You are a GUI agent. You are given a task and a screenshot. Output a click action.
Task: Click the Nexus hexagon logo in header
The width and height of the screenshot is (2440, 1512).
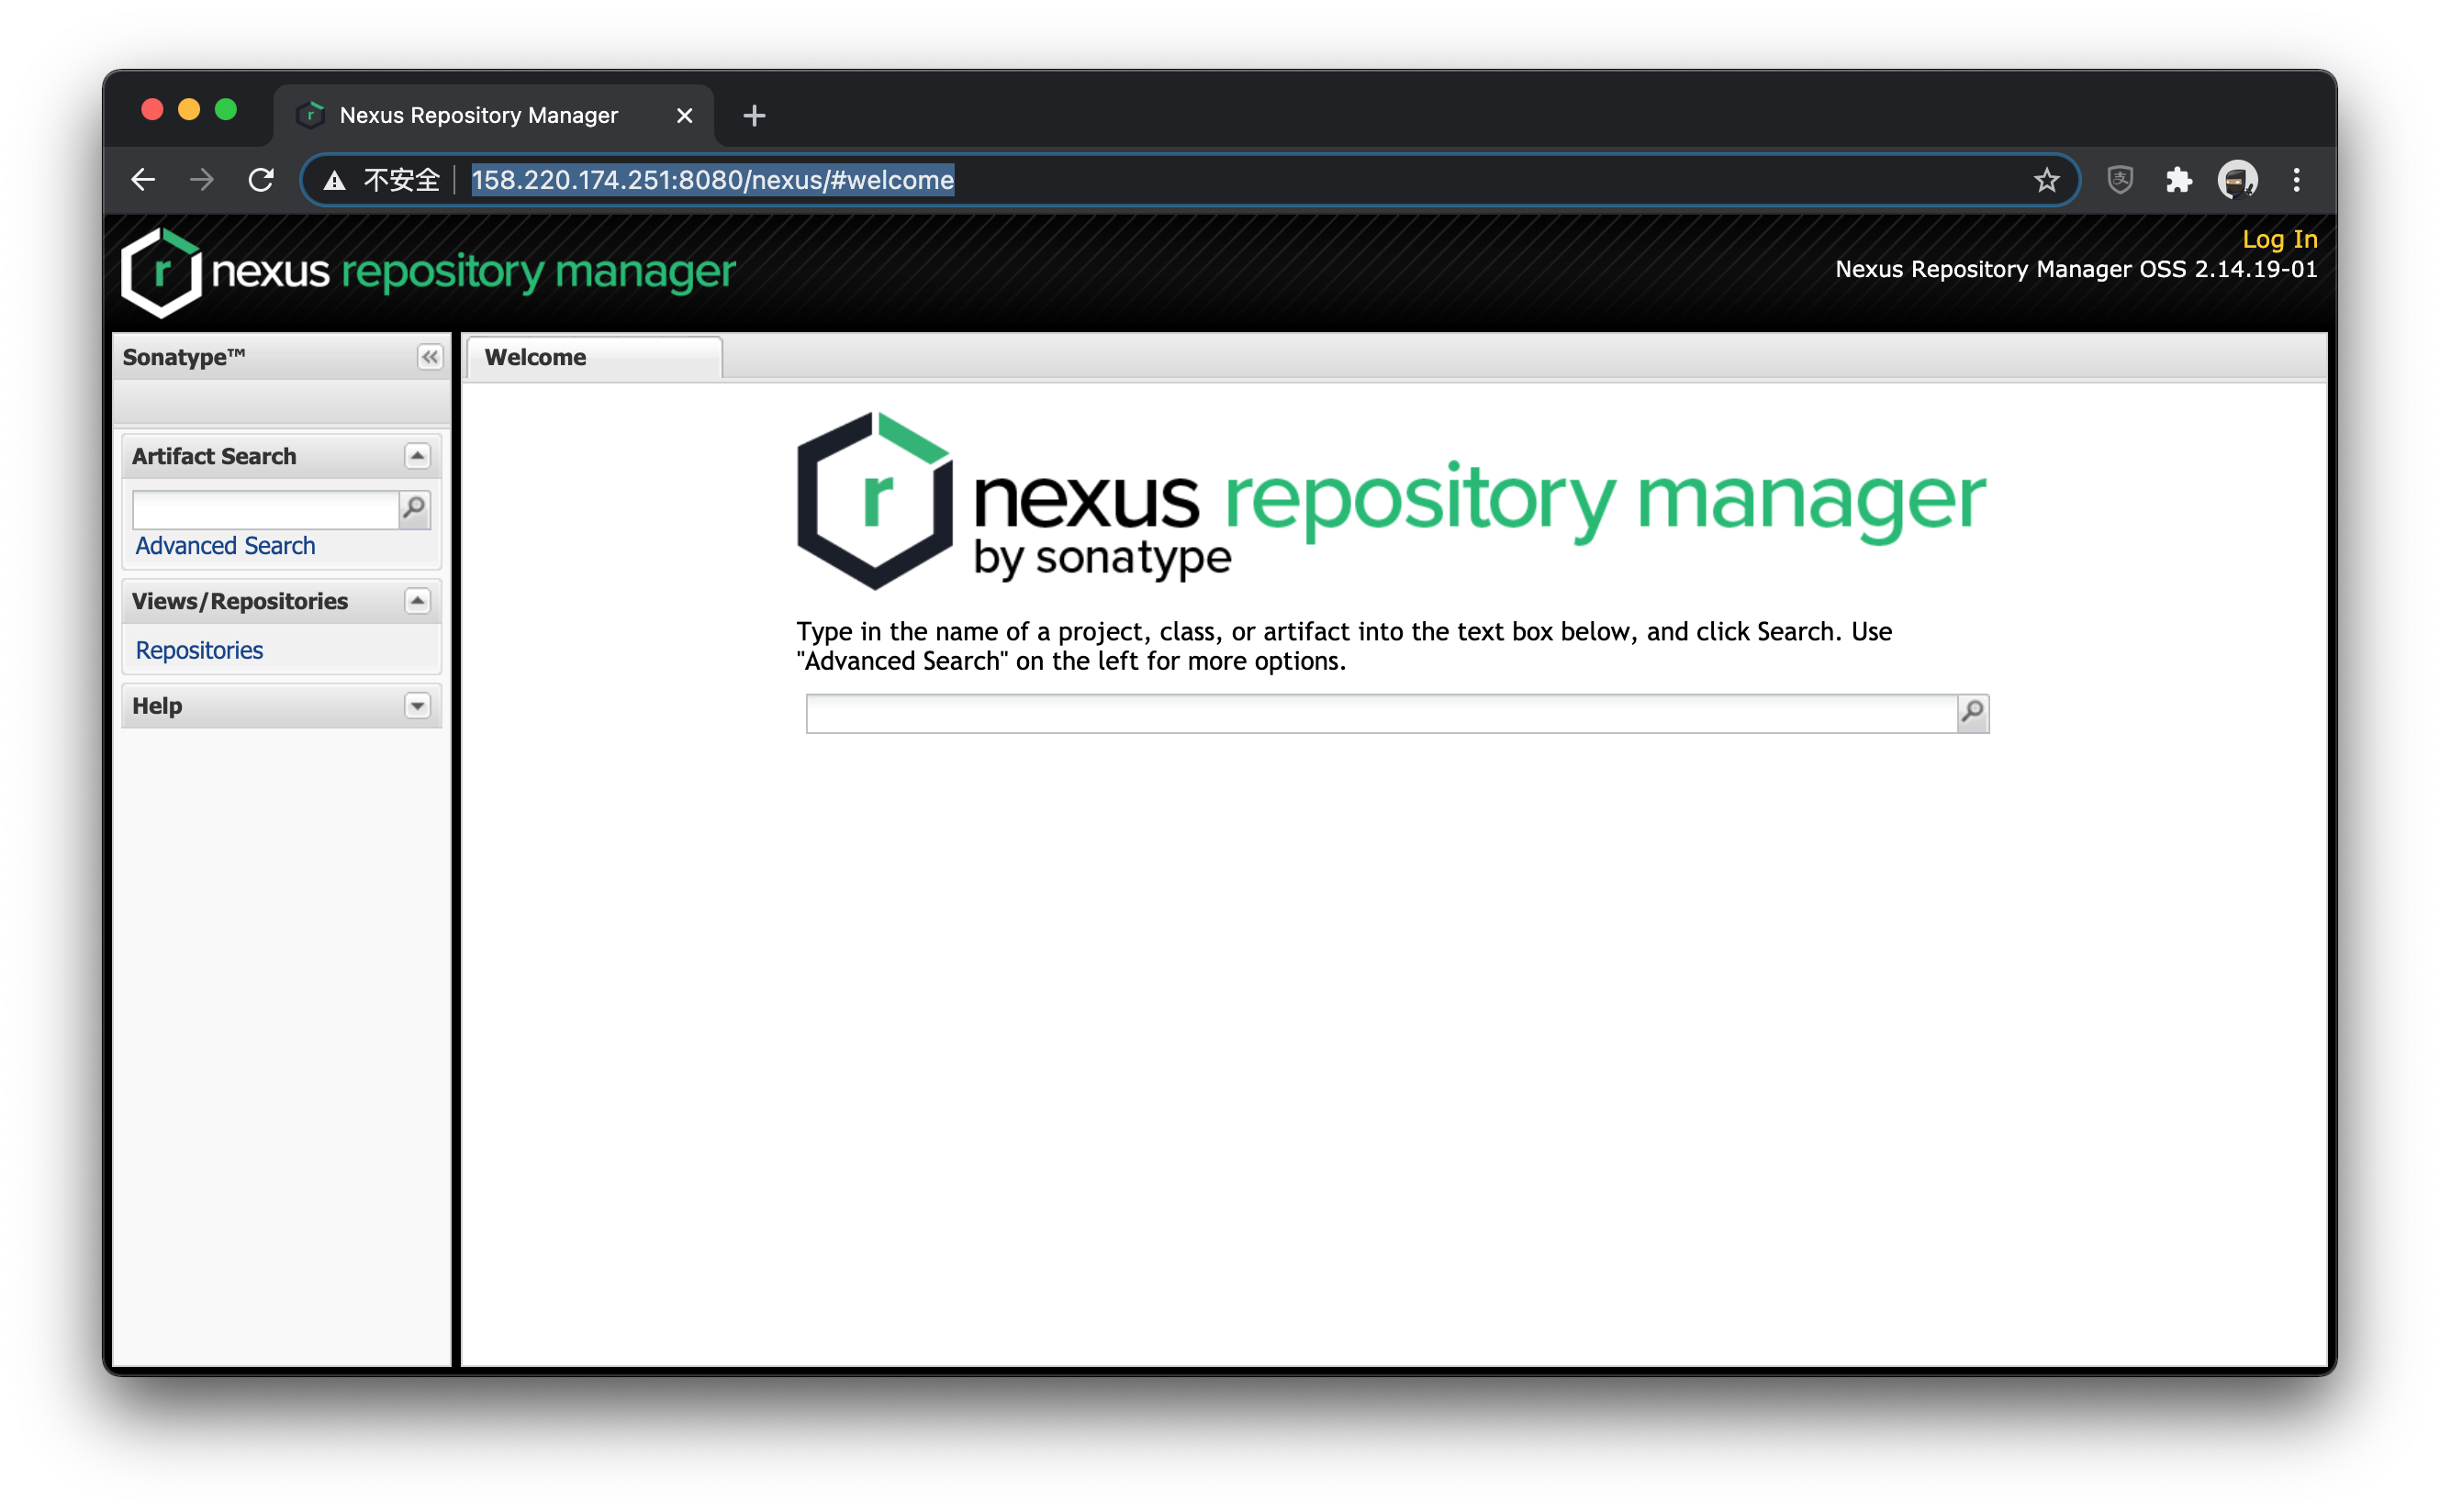161,272
